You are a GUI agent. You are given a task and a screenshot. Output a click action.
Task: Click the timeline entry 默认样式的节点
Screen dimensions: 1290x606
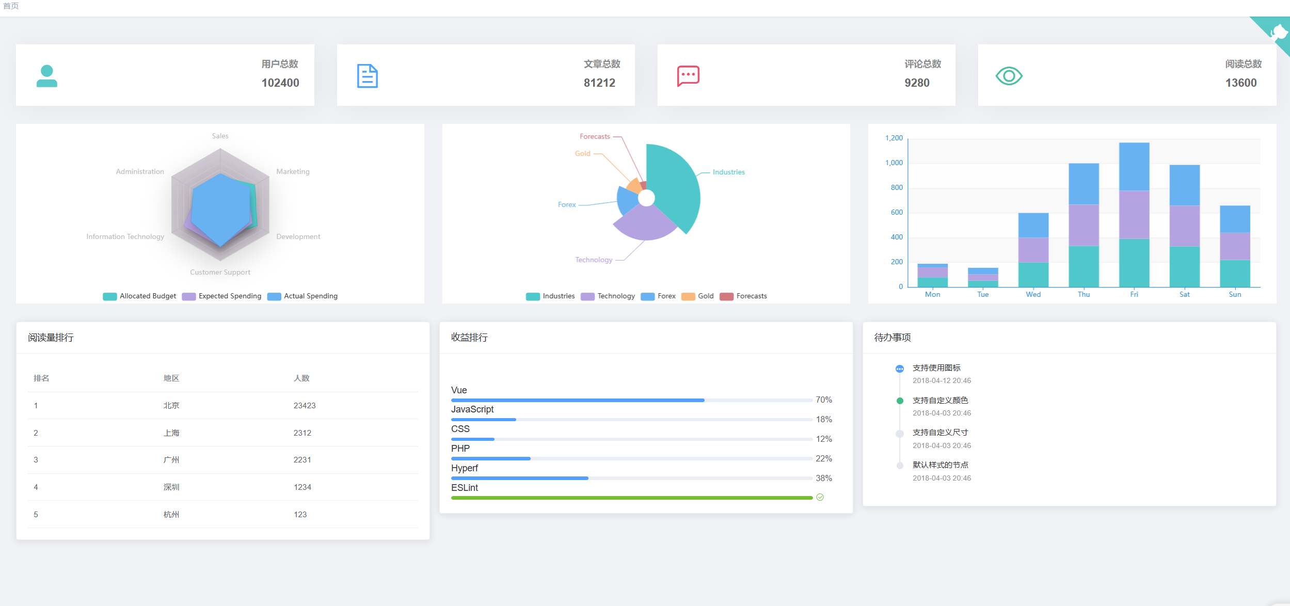tap(940, 465)
